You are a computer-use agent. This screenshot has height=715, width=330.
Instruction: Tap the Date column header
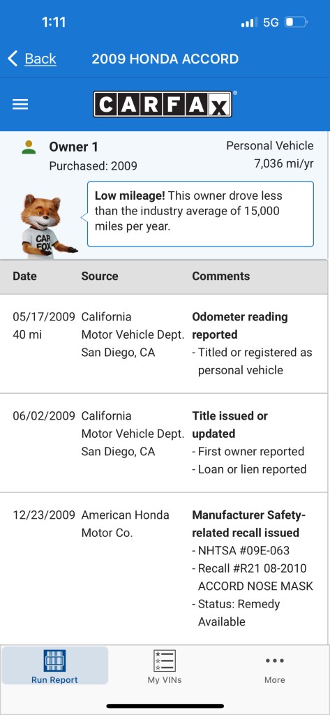tap(24, 277)
